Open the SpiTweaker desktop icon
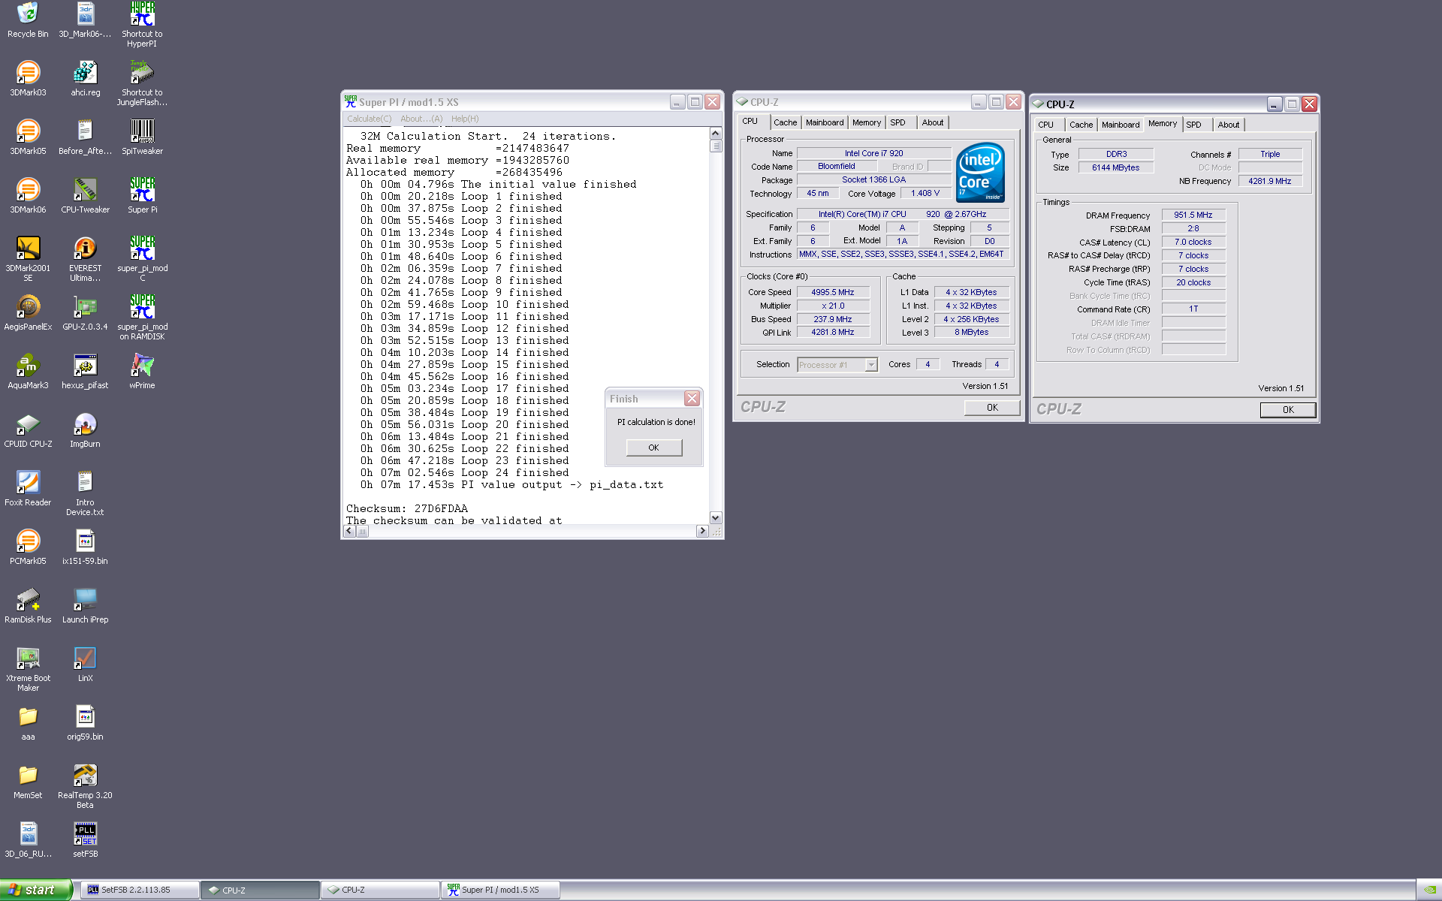This screenshot has width=1442, height=901. 142,137
